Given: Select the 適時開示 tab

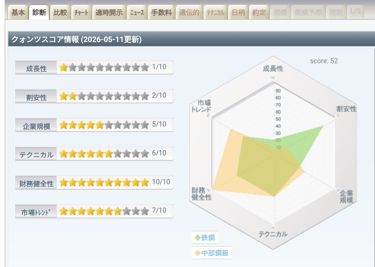Looking at the screenshot, I should click(x=109, y=12).
